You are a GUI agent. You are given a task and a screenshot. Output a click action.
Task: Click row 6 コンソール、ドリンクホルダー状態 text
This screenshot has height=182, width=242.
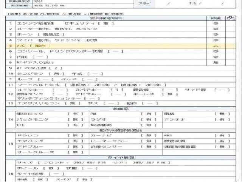(60, 52)
